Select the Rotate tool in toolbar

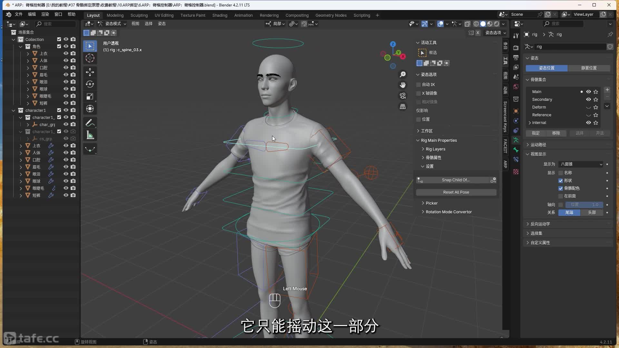[90, 84]
